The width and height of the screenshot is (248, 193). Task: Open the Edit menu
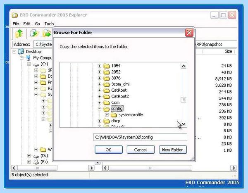(x=26, y=24)
